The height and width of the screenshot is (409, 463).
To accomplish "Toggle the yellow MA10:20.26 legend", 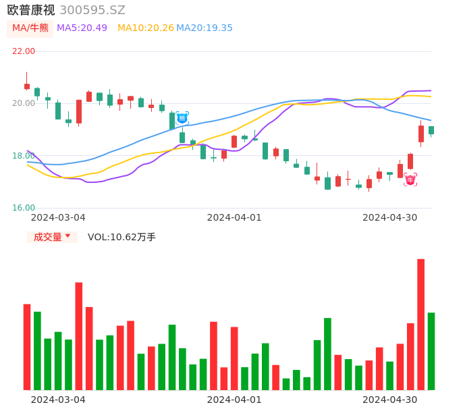I will tap(145, 28).
